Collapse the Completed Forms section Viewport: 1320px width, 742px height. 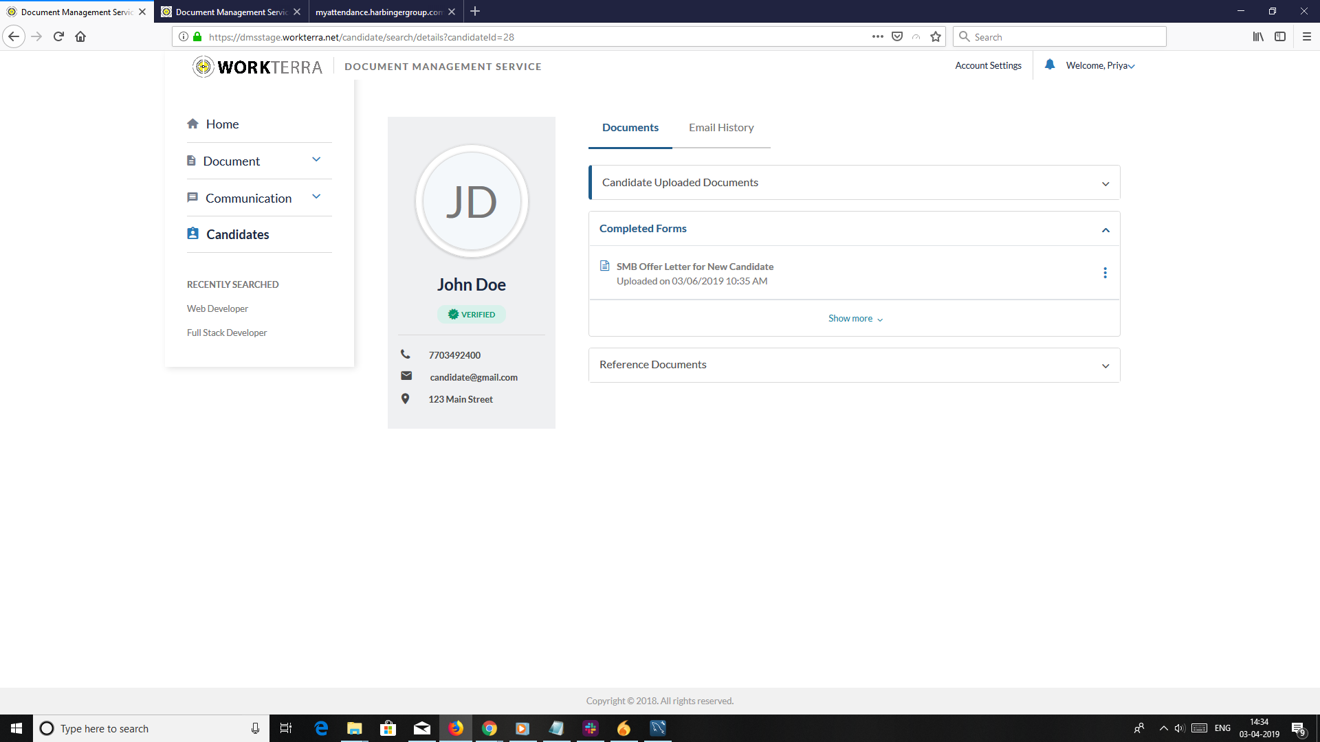(x=1105, y=229)
